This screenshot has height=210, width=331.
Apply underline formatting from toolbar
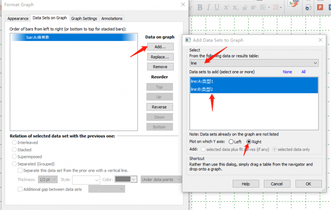point(217,7)
